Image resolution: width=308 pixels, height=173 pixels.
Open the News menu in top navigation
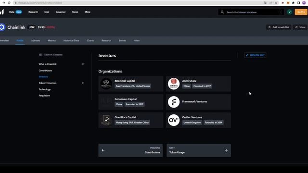[75, 12]
